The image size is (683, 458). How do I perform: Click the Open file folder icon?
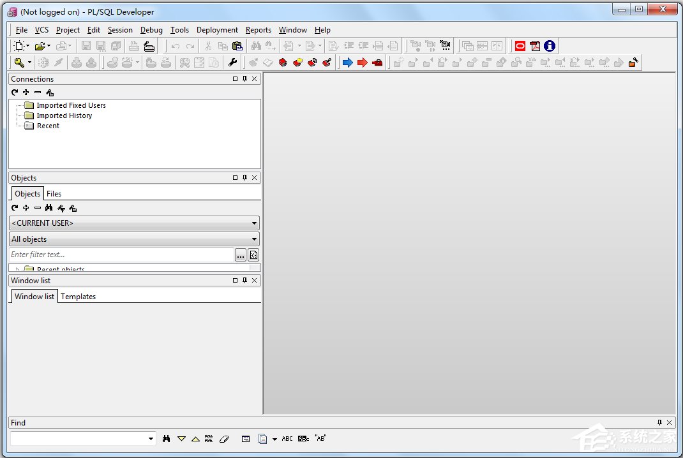pyautogui.click(x=40, y=46)
